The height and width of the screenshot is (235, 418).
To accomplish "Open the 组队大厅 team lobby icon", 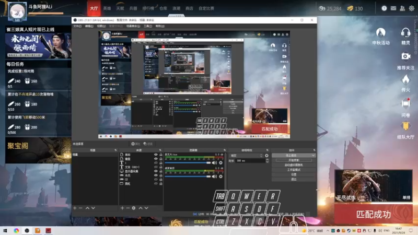I will (406, 126).
